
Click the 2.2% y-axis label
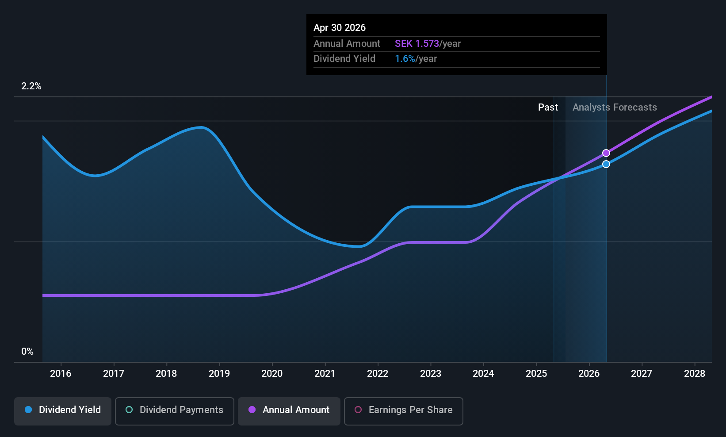pos(31,86)
